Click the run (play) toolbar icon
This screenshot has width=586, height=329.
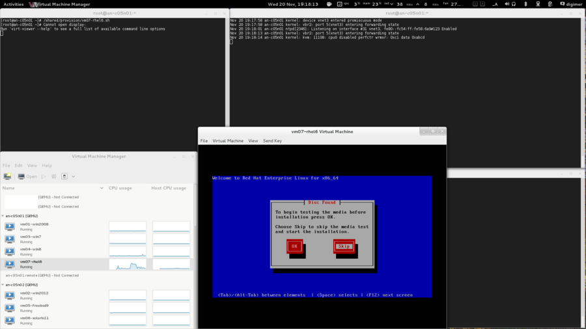pos(44,176)
